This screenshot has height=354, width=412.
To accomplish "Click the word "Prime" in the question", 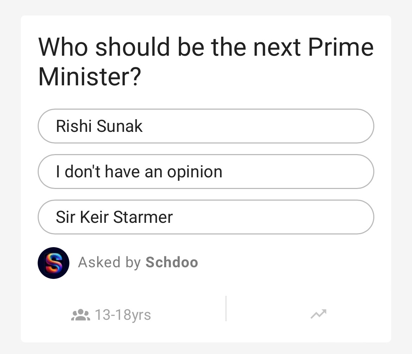I will pos(341,47).
